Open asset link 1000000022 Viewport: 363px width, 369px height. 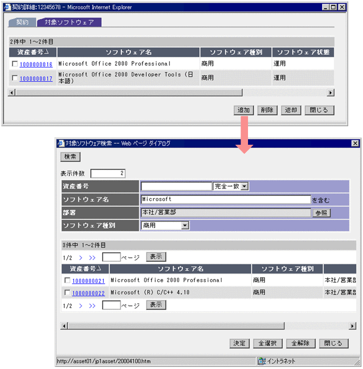[88, 293]
